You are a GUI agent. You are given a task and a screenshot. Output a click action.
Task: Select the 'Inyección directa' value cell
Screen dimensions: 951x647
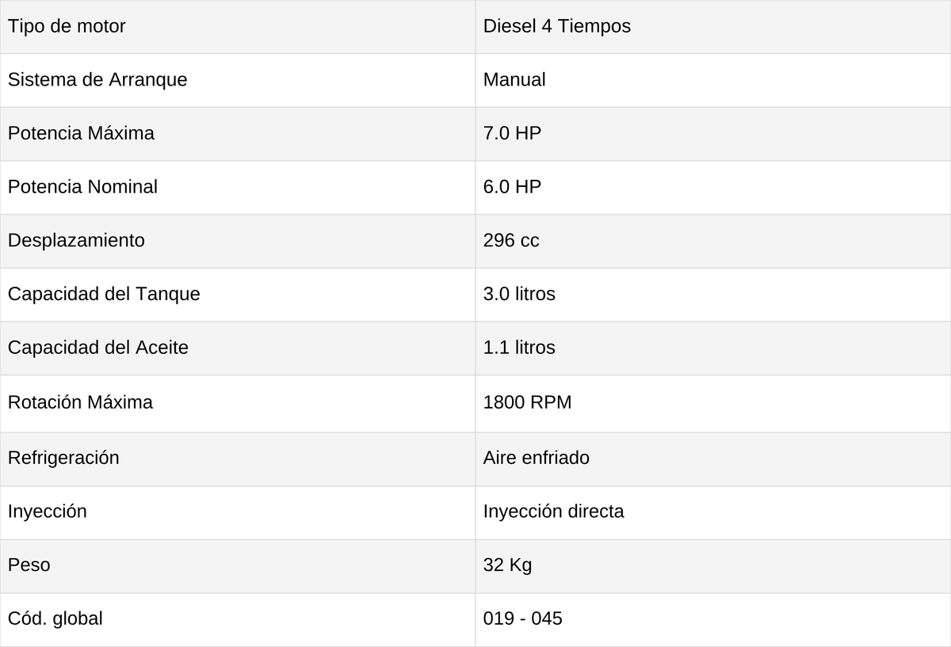713,513
